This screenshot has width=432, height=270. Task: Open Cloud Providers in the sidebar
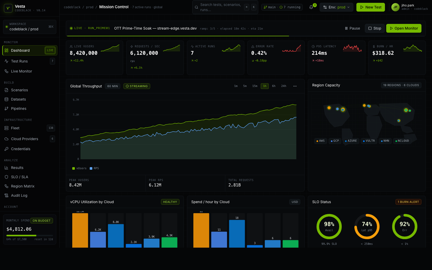pyautogui.click(x=24, y=139)
